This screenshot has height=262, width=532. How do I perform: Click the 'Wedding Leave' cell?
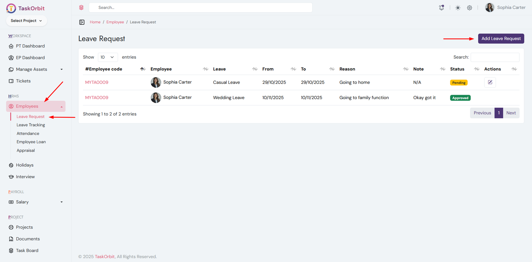(229, 98)
